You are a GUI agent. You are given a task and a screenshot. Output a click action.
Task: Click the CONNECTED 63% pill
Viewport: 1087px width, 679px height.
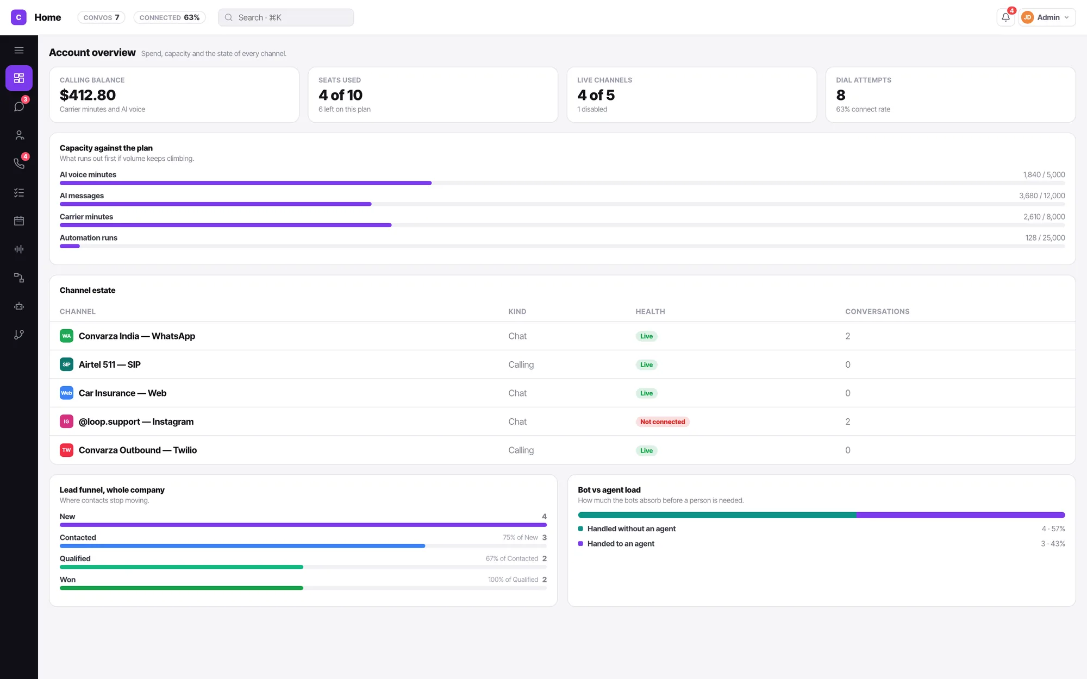point(170,17)
